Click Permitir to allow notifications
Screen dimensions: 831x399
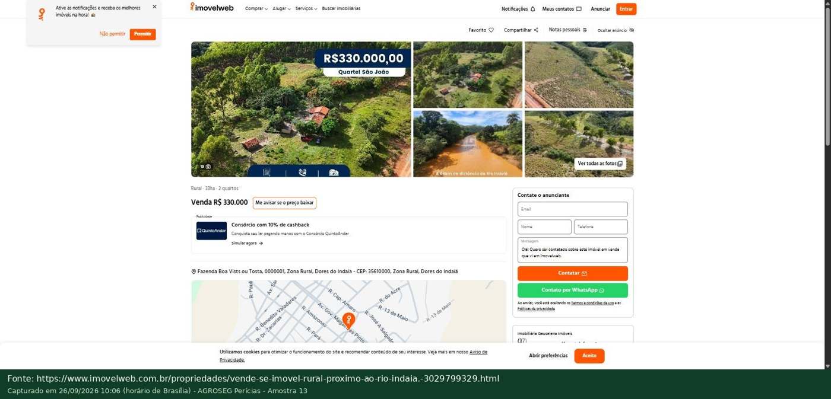pos(142,34)
